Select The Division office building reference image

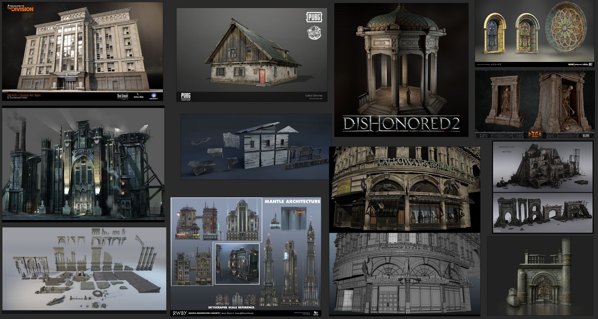[x=83, y=51]
